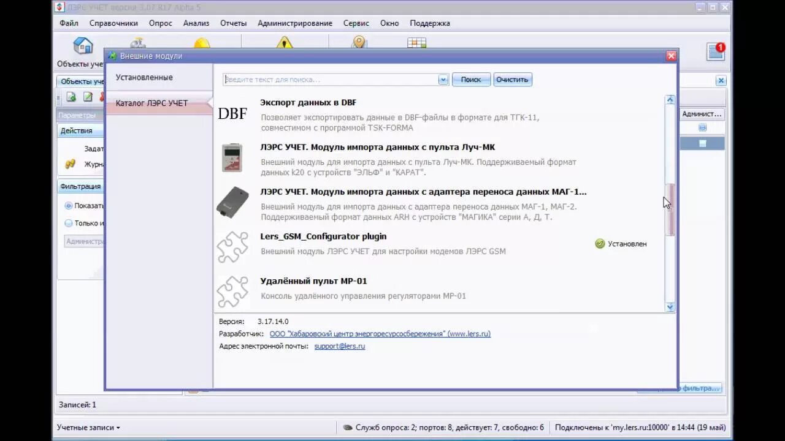
Task: Click the Внешние модули dialog title icon
Action: (x=112, y=56)
